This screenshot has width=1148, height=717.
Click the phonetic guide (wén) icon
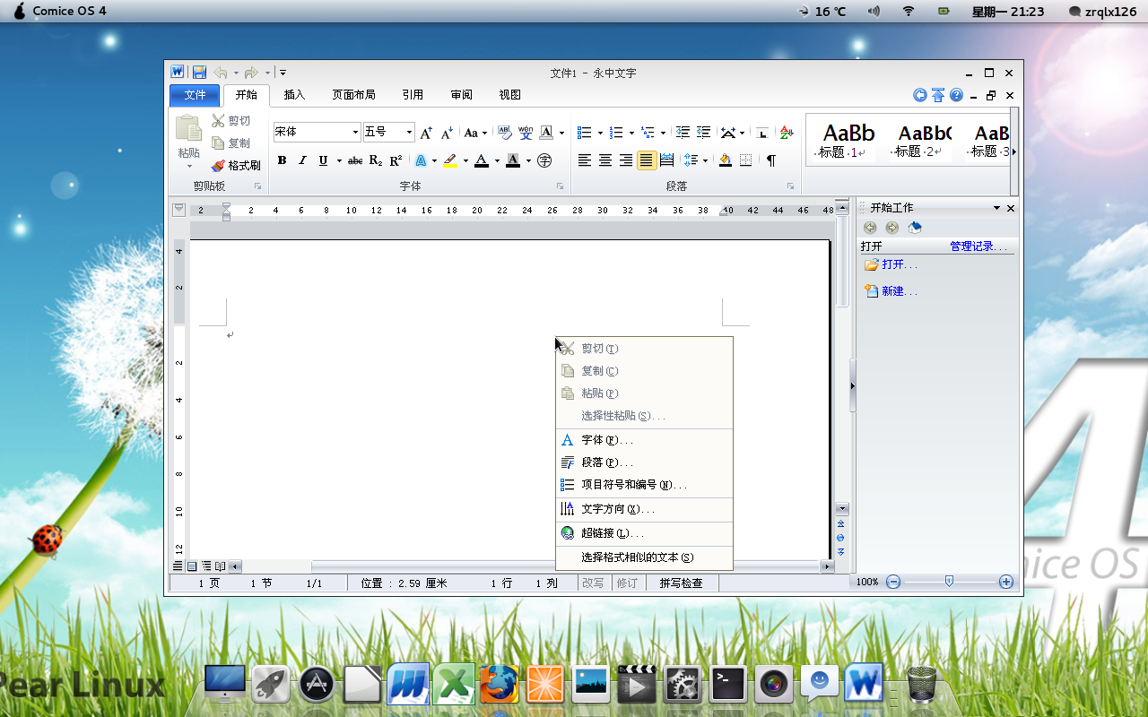(526, 132)
